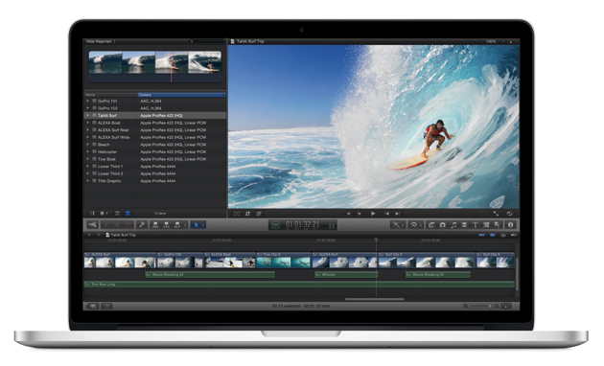The height and width of the screenshot is (366, 604).
Task: Open the Generators Browser
Action: 486,225
